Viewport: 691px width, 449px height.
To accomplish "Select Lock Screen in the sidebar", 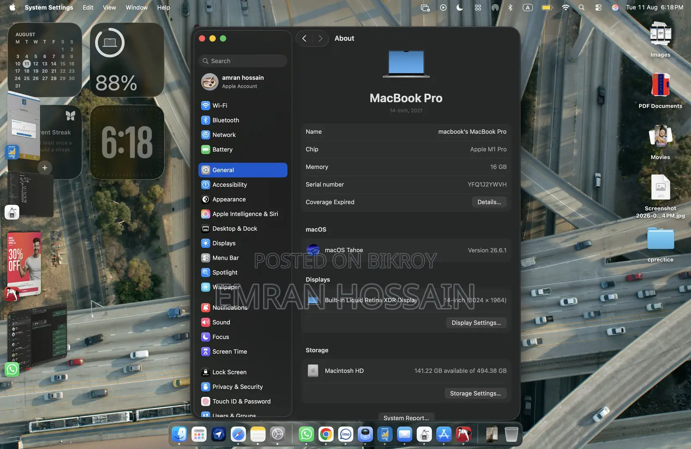I will (243, 372).
